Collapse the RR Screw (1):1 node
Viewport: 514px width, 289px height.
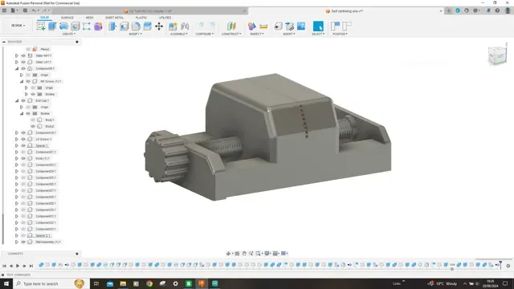(x=22, y=82)
